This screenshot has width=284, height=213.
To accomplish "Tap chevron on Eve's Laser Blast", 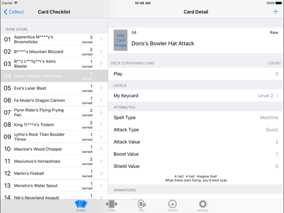I will coord(101,88).
